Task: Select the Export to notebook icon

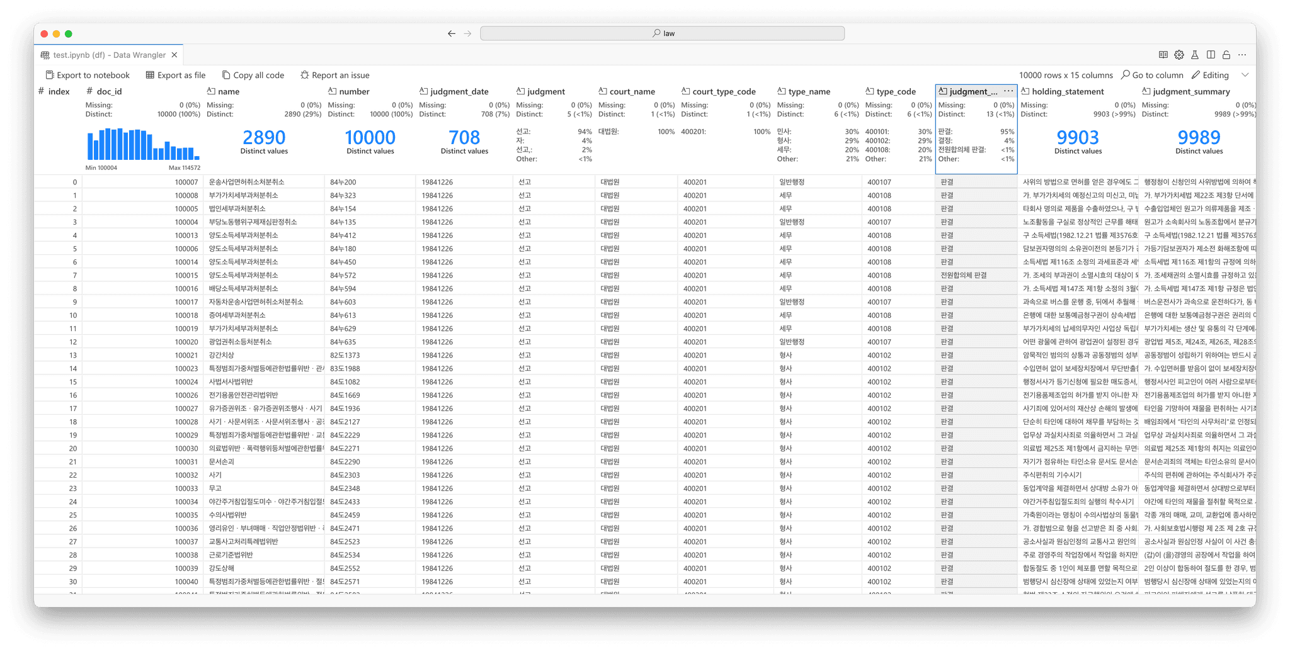Action: (x=49, y=75)
